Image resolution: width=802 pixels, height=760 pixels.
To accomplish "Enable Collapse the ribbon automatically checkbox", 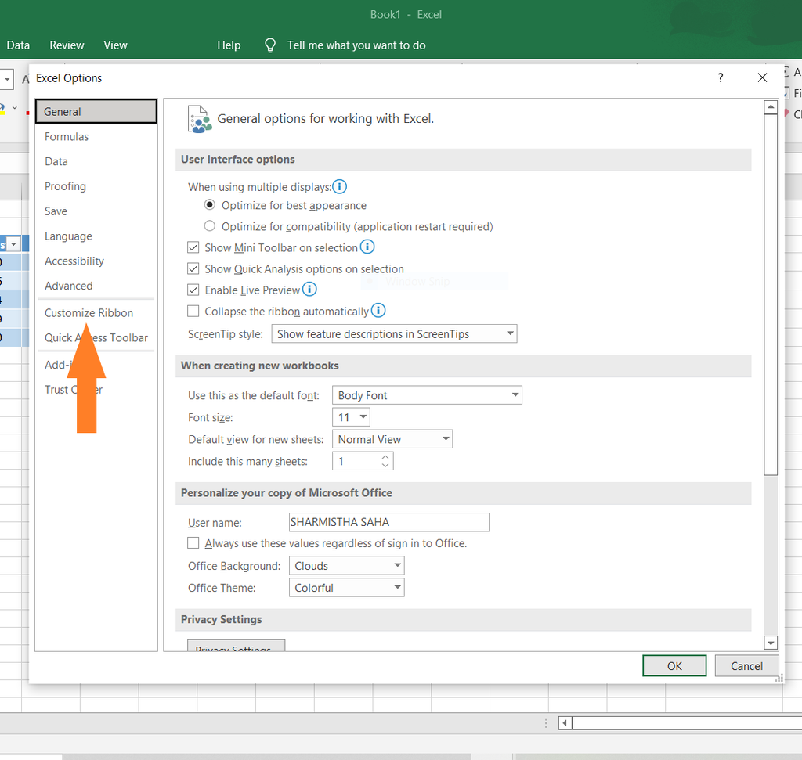I will pyautogui.click(x=193, y=312).
